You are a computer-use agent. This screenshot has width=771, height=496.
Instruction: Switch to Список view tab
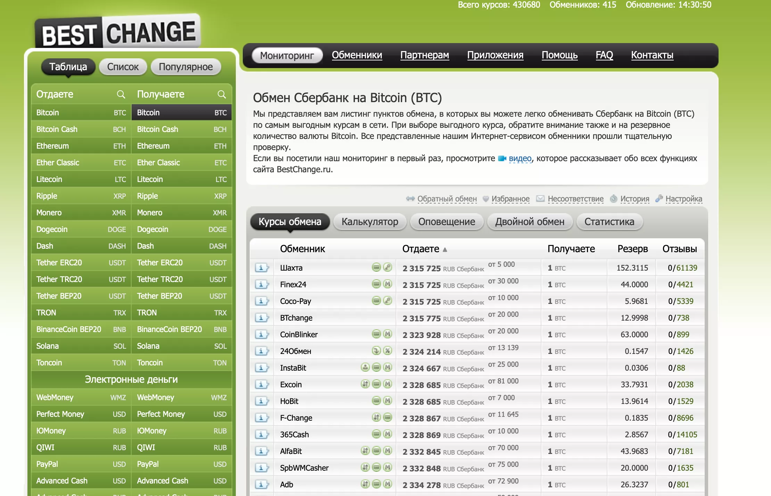point(123,67)
